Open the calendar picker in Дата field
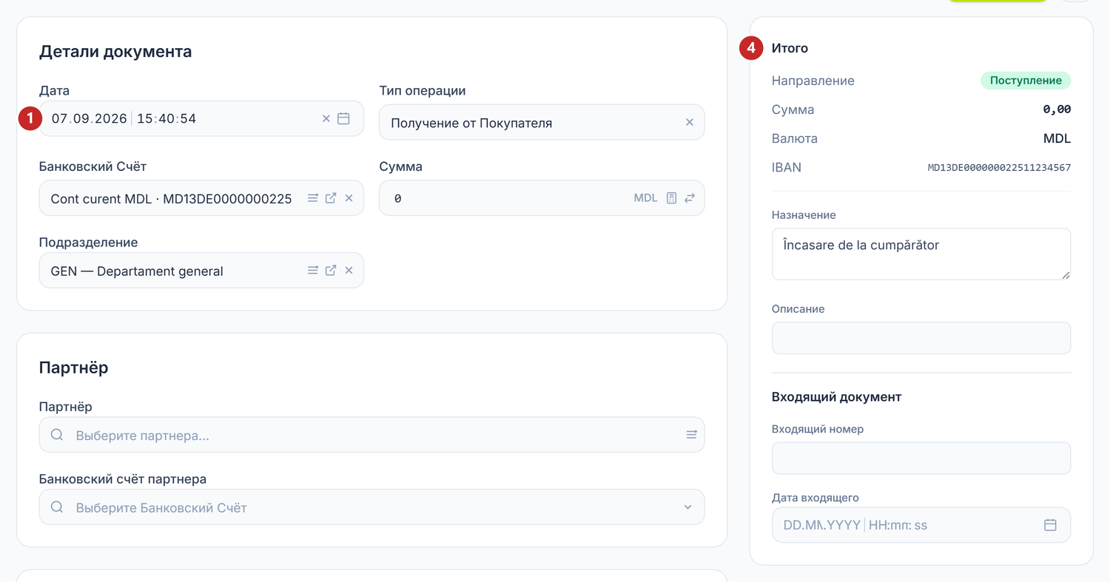 coord(343,118)
